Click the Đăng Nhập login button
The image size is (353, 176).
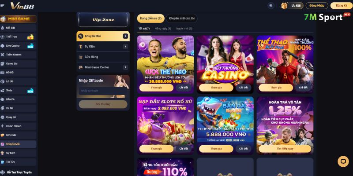click(x=317, y=6)
